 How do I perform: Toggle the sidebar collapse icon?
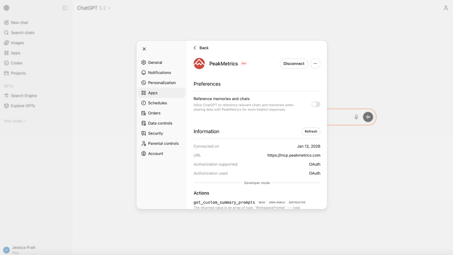(65, 8)
